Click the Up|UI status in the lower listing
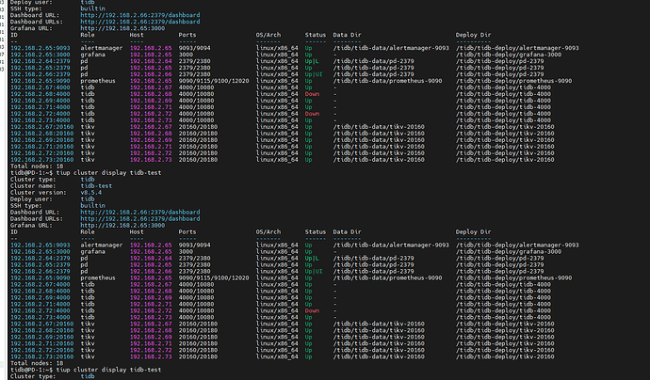Viewport: 650px width, 380px height. [x=314, y=272]
